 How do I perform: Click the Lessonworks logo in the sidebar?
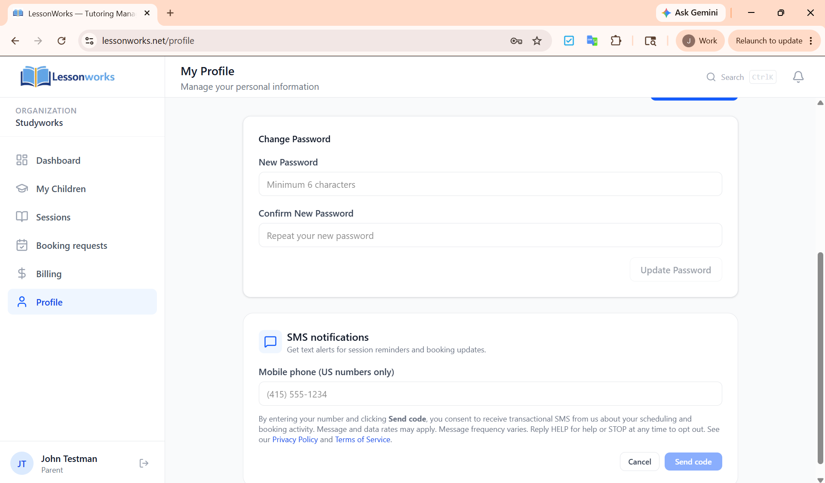67,76
